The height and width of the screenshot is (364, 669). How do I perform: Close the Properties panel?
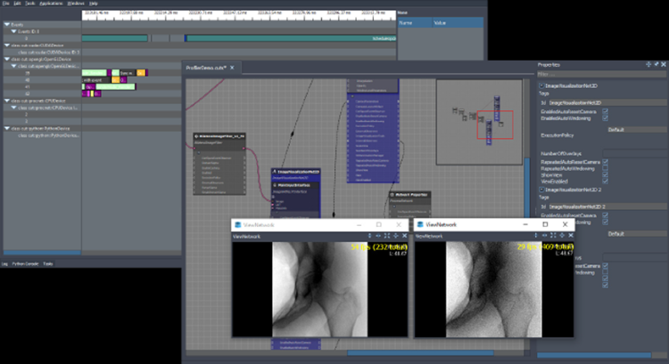point(664,64)
